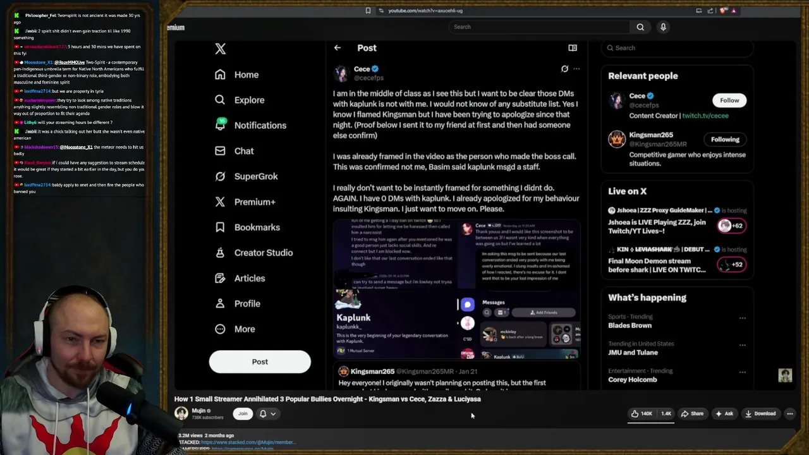The height and width of the screenshot is (455, 809).
Task: Toggle the notification bell for Mujin
Action: [263, 414]
